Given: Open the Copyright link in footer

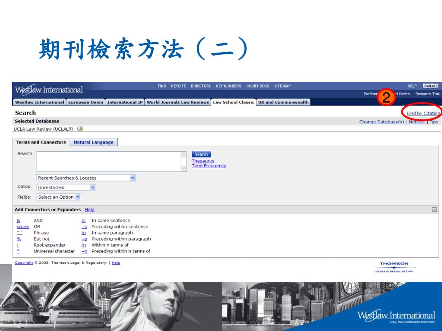Looking at the screenshot, I should tap(24, 262).
